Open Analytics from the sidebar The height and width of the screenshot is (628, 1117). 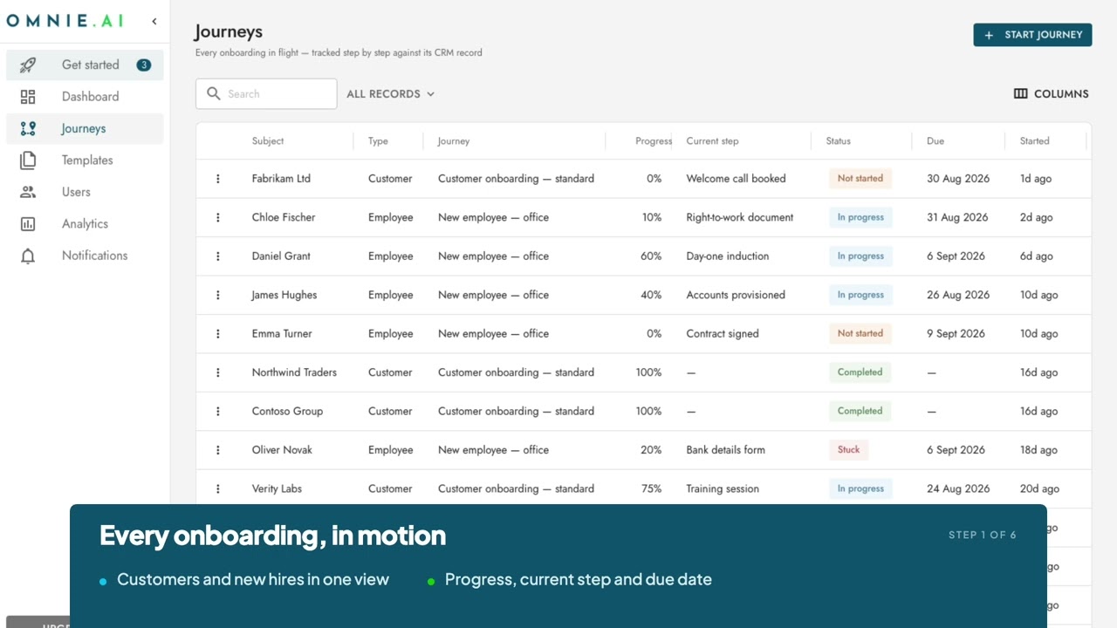coord(85,224)
